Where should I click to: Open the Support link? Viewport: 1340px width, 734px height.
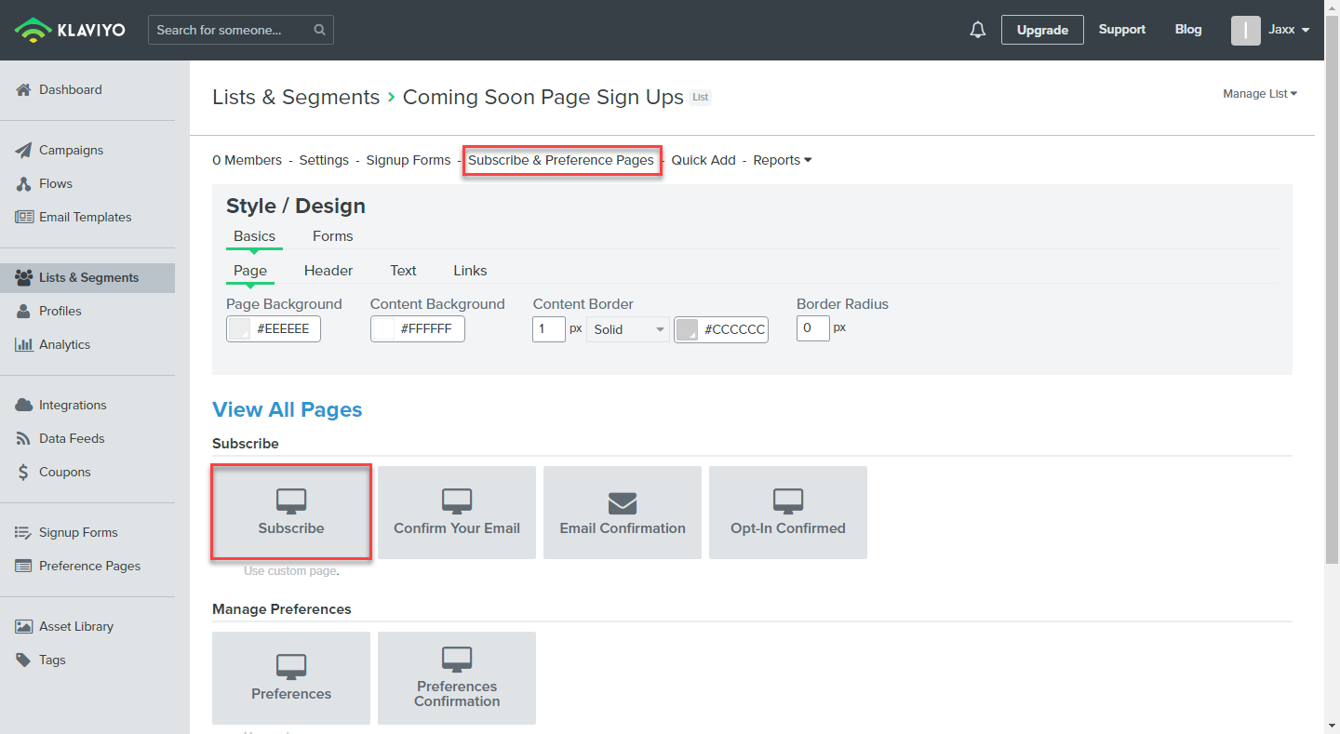(1121, 30)
